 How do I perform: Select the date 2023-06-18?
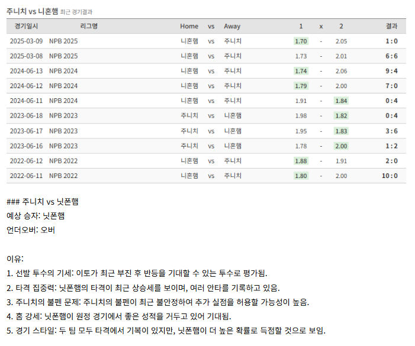(26, 116)
